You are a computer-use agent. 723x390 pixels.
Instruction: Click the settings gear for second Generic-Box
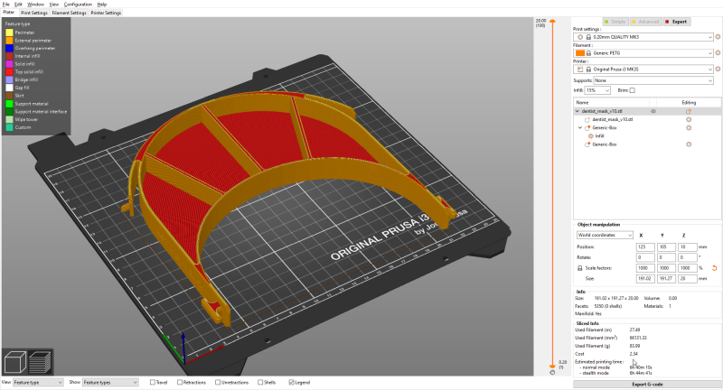pos(689,144)
